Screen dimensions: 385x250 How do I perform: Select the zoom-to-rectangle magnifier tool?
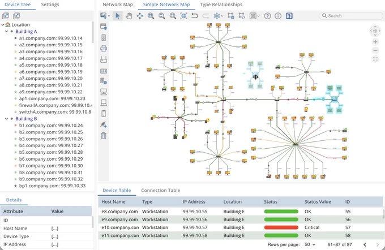coord(151,16)
